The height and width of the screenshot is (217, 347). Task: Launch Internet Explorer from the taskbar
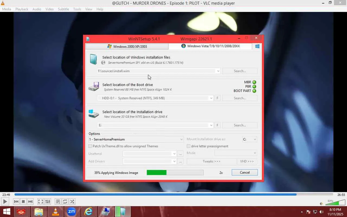tap(88, 212)
